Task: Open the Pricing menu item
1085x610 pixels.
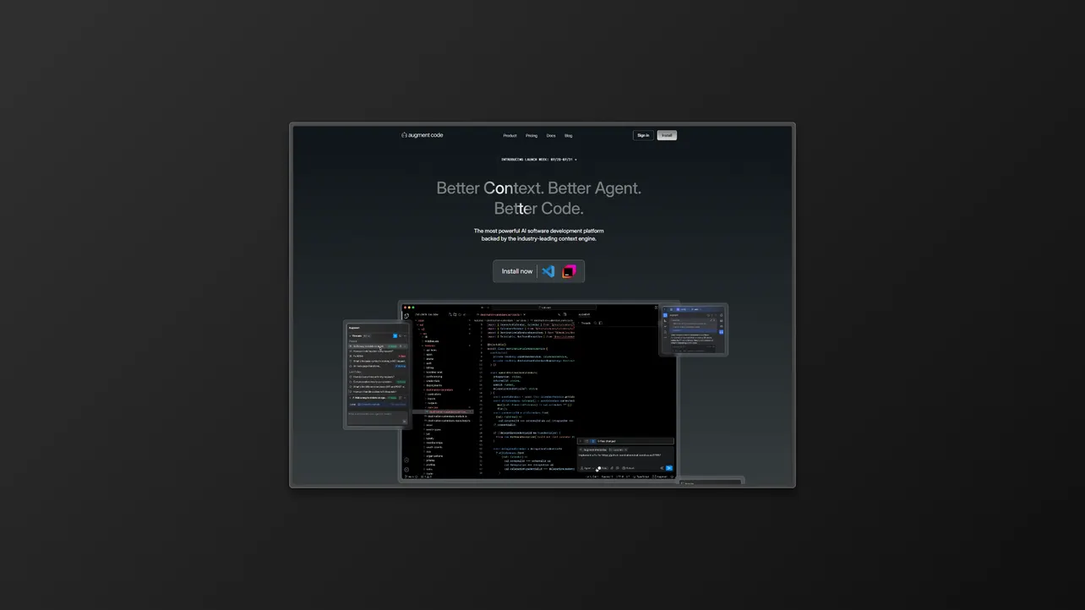Action: click(532, 135)
